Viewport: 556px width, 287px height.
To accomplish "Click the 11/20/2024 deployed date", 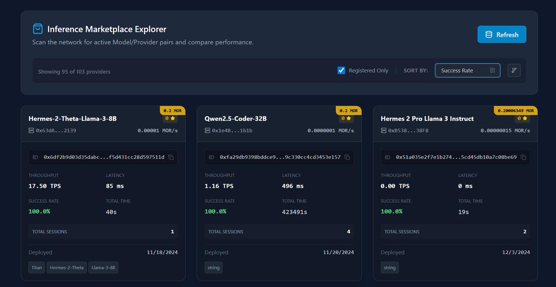I will click(338, 252).
